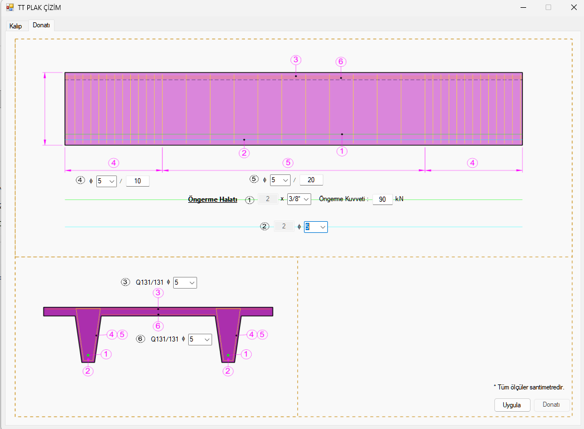Image resolution: width=584 pixels, height=429 pixels.
Task: Select the Donatı tab
Action: (x=41, y=26)
